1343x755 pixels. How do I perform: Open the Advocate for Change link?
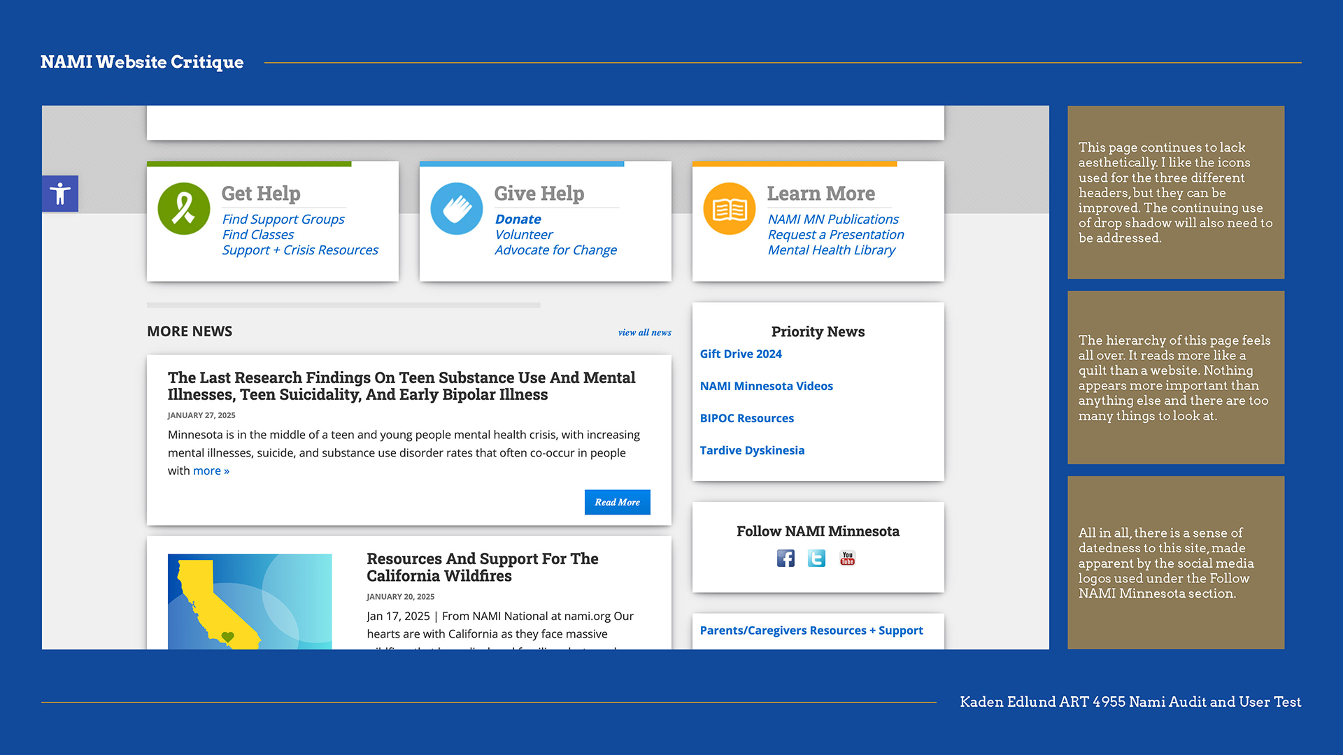[x=555, y=250]
